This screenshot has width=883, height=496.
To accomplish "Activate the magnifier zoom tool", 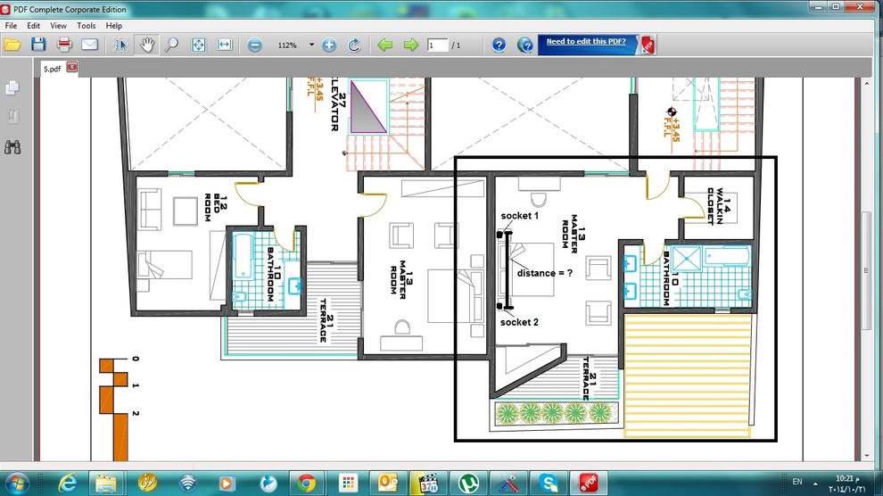I will [171, 45].
